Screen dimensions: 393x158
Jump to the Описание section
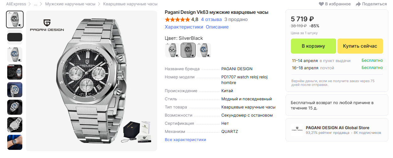pyautogui.click(x=217, y=27)
